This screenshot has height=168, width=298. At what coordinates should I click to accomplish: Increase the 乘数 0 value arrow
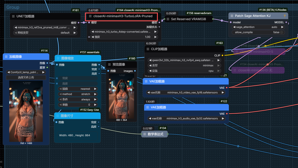pos(95,105)
